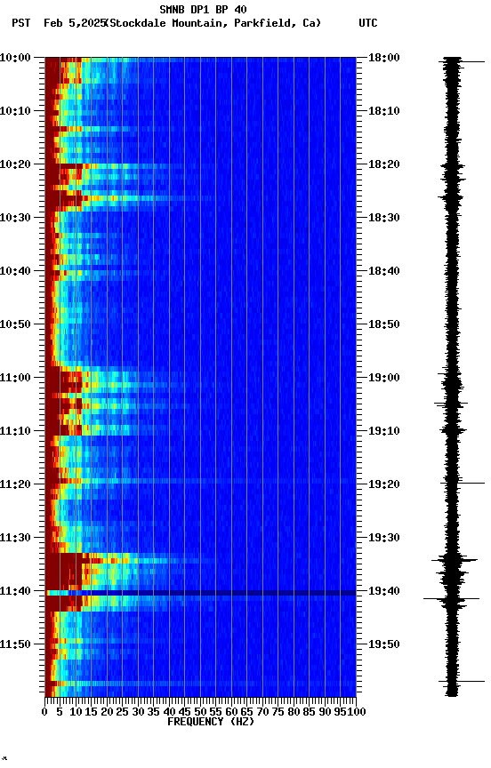The height and width of the screenshot is (768, 491).
Task: Click the 19:30 UTC time label
Action: [384, 538]
